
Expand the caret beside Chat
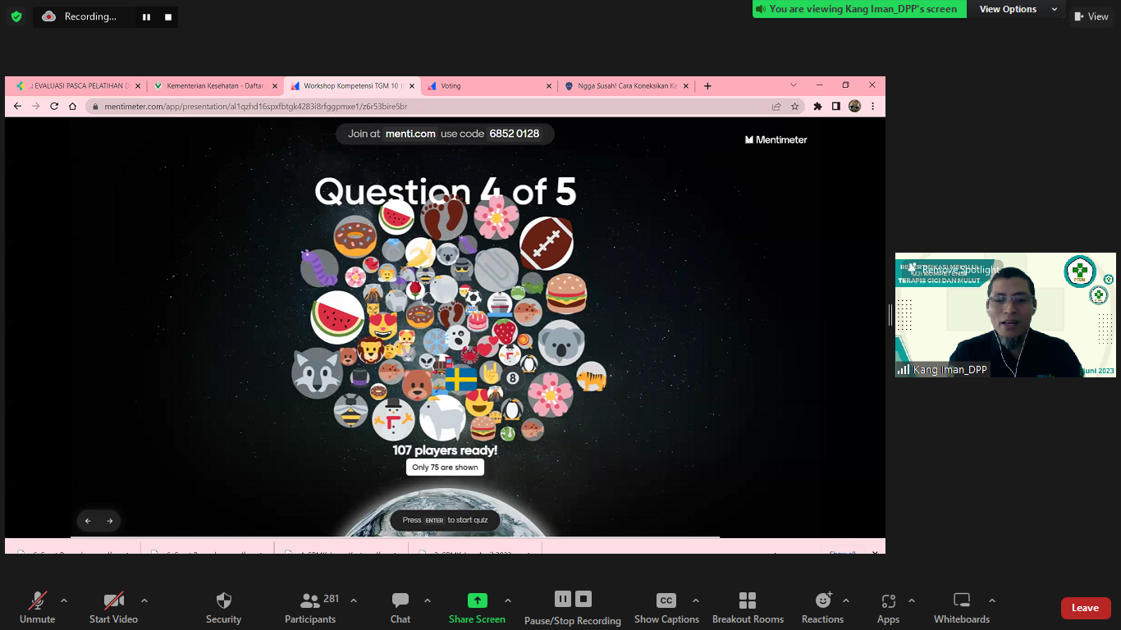coord(427,600)
